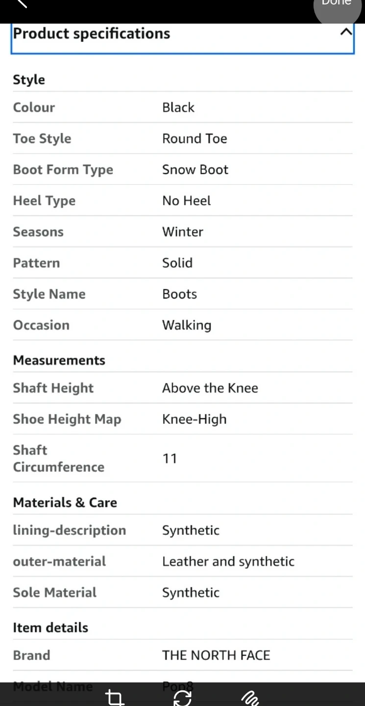
Task: Tap the rotate refresh icon
Action: [x=182, y=697]
